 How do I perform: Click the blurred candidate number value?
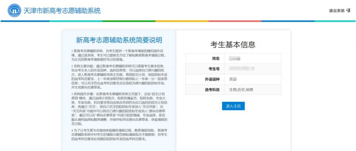point(242,69)
